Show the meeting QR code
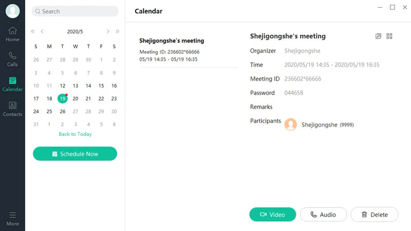 pos(389,36)
